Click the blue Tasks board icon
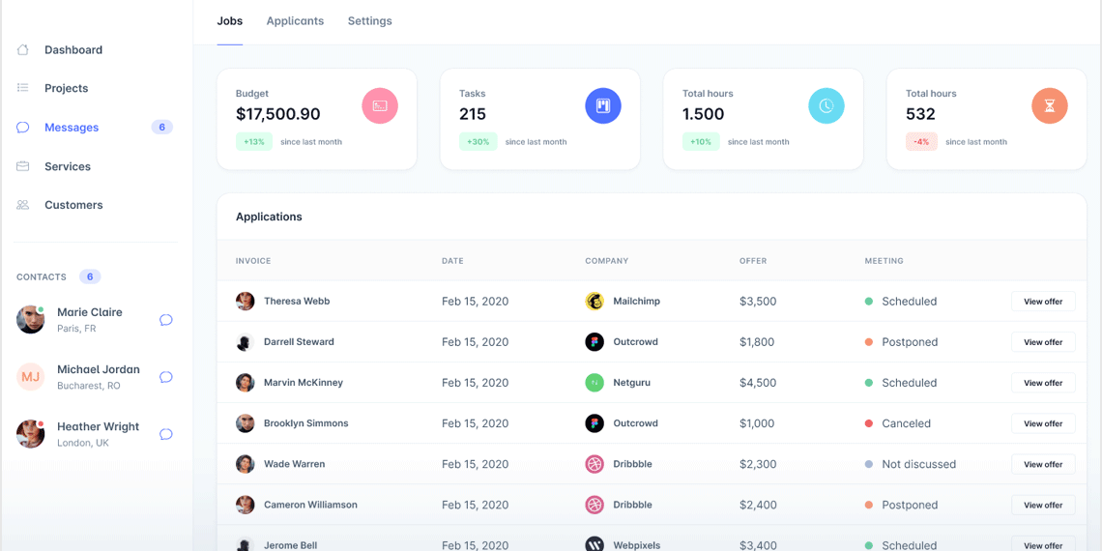 [x=603, y=105]
